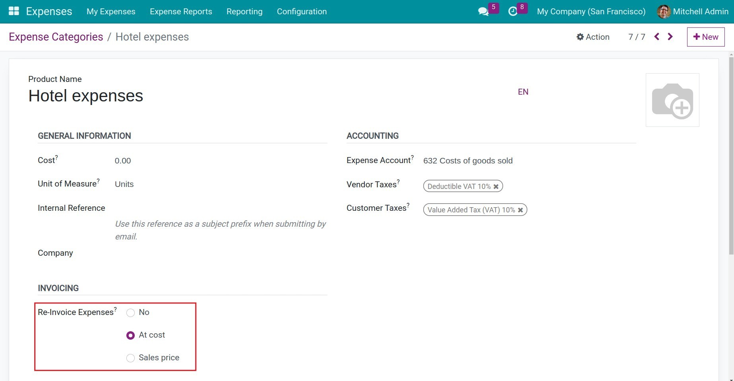The width and height of the screenshot is (734, 381).
Task: Select the At cost re-invoice option
Action: [130, 335]
